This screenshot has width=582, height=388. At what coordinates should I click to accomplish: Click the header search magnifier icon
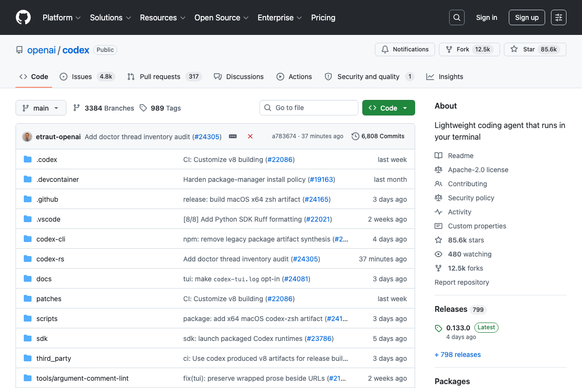click(x=456, y=17)
